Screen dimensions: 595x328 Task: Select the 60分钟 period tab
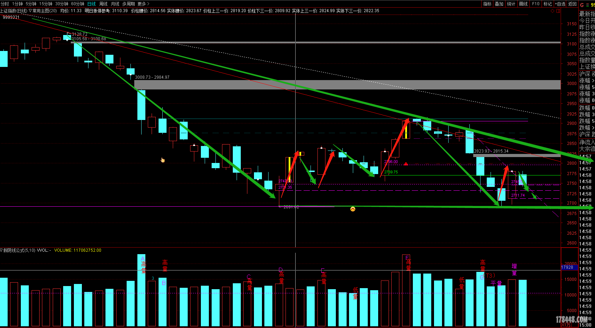click(78, 4)
